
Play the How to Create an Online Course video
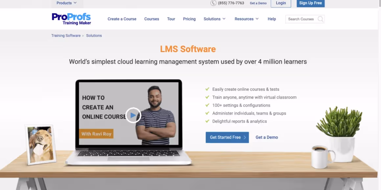coord(133,115)
